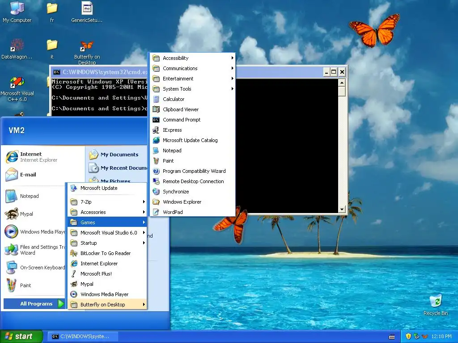The image size is (458, 343).
Task: Select Butterfly on Desktop shortcut icon
Action: pos(87,53)
